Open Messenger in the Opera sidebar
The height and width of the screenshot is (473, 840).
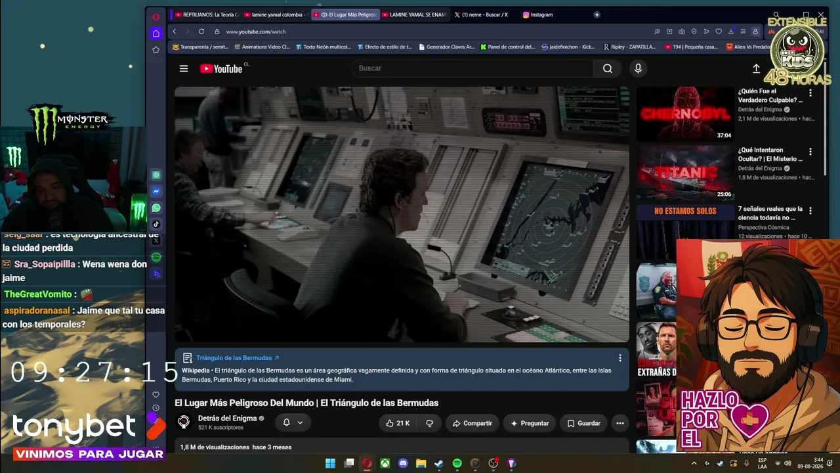[156, 192]
